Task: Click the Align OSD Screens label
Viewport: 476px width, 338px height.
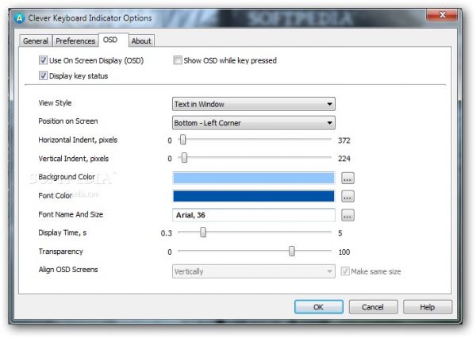Action: (x=68, y=270)
